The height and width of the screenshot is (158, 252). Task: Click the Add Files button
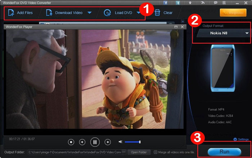pyautogui.click(x=21, y=13)
